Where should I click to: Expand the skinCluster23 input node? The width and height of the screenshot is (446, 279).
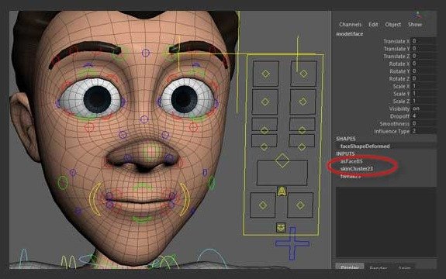click(x=356, y=169)
